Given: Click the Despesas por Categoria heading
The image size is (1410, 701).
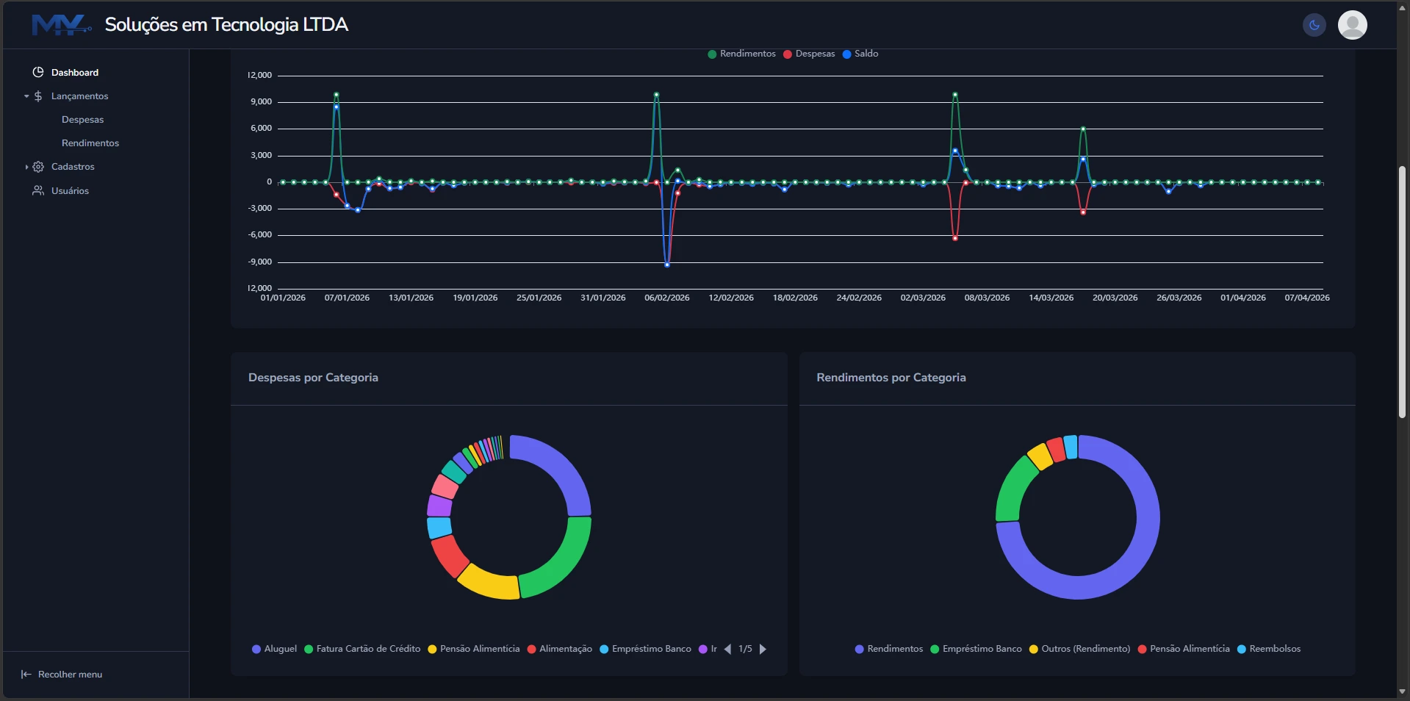Looking at the screenshot, I should coord(313,378).
